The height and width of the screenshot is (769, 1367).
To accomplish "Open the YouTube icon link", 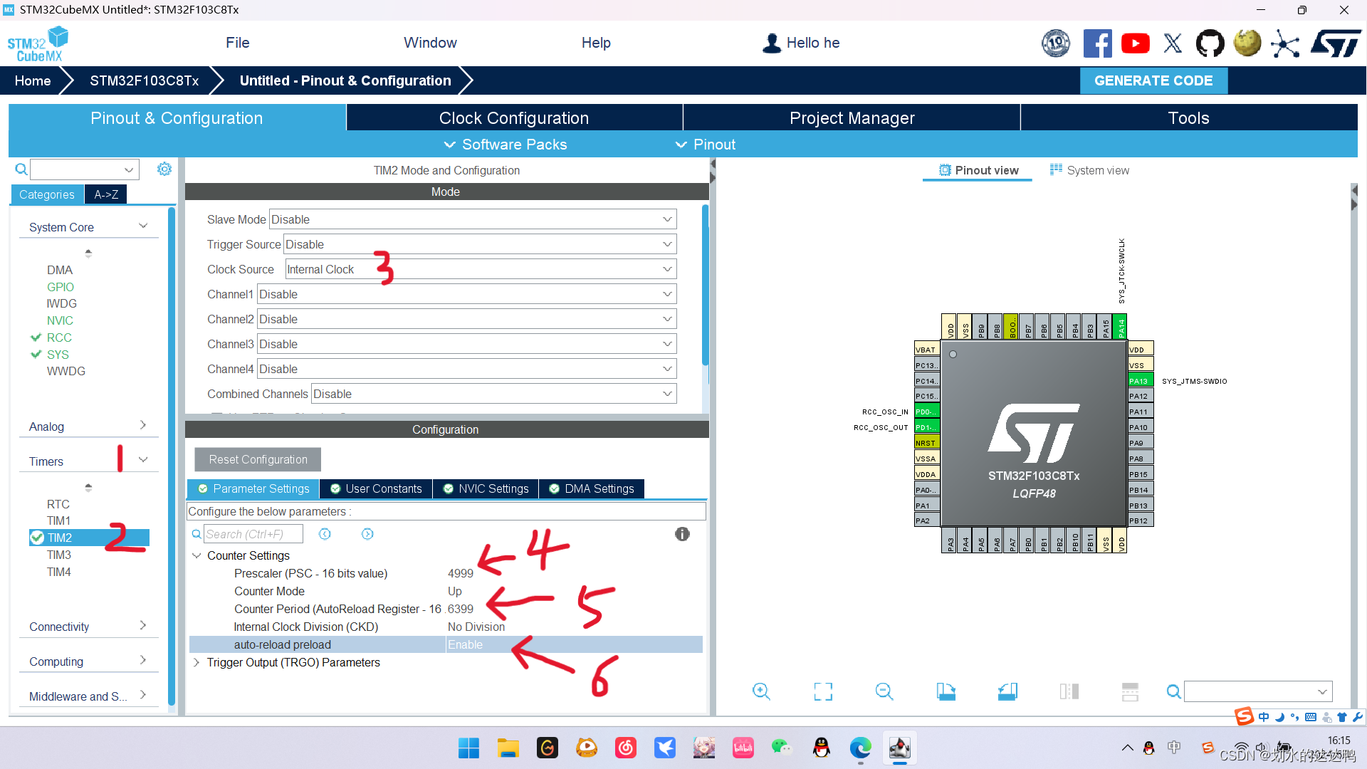I will point(1135,43).
